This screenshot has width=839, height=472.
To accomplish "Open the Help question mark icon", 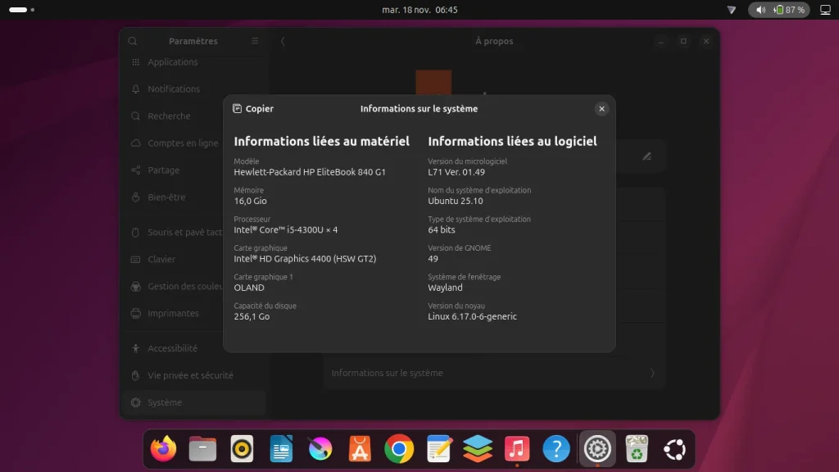I will click(x=556, y=448).
